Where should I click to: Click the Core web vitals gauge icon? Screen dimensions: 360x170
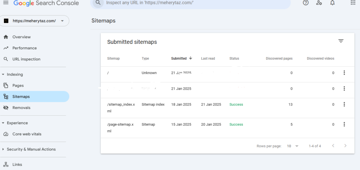6,134
